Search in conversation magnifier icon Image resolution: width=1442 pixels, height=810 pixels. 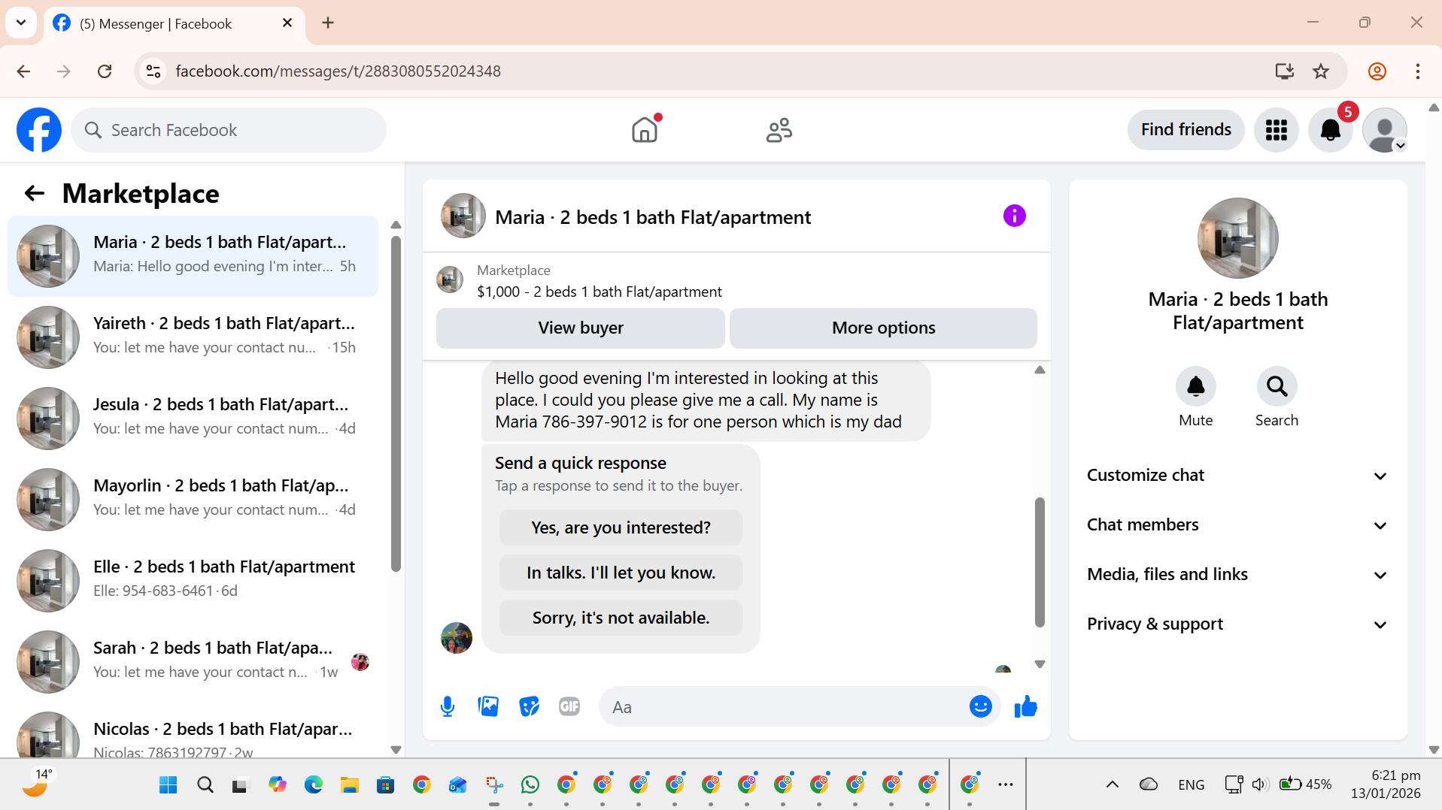1277,386
